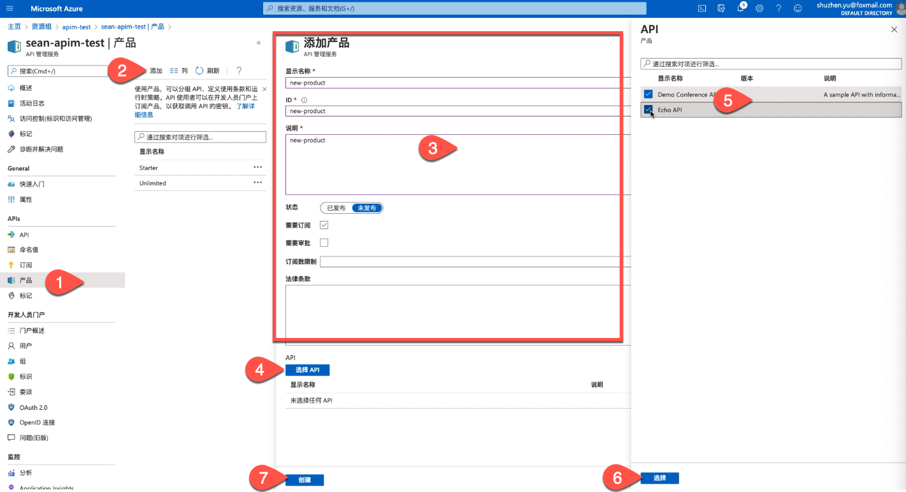Set product state to 未发布
Image resolution: width=906 pixels, height=492 pixels.
click(367, 208)
